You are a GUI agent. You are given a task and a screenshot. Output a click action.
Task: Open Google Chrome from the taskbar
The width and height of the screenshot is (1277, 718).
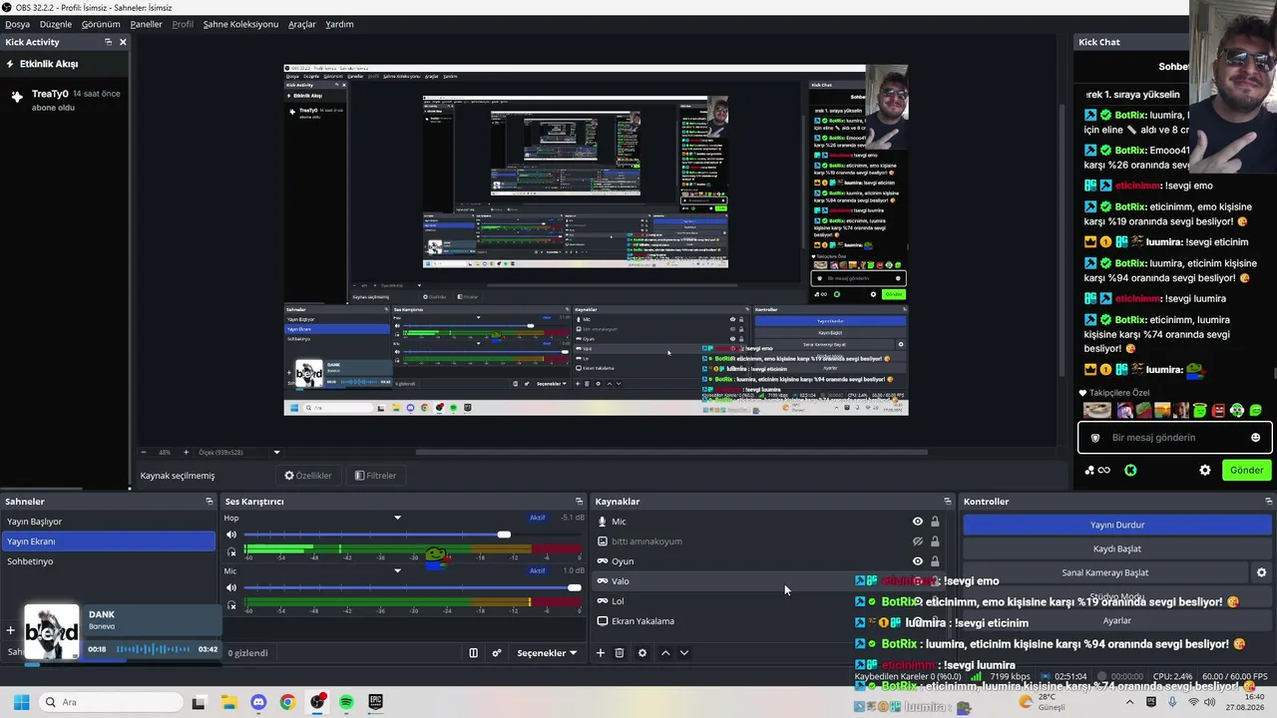point(287,702)
